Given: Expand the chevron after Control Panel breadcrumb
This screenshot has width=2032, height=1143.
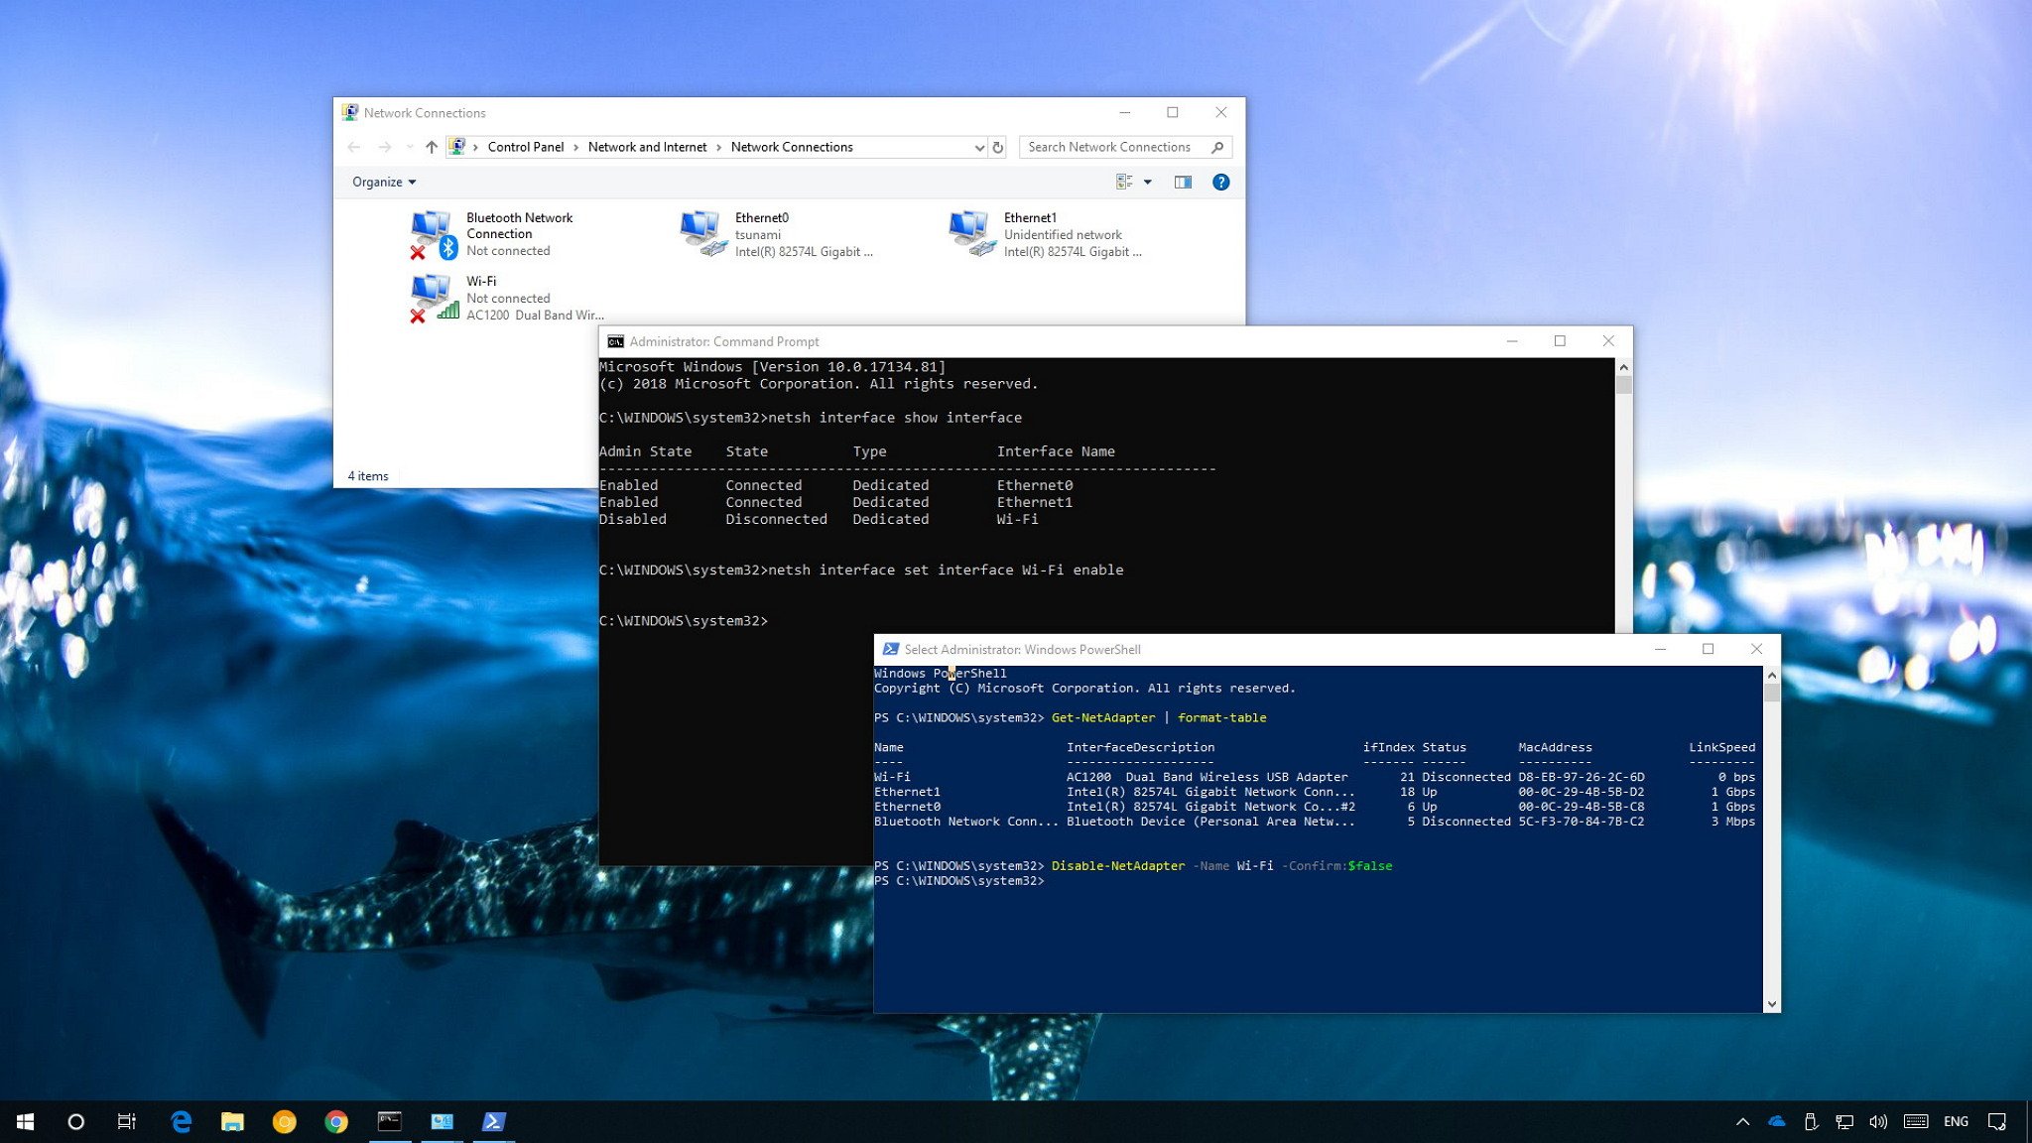Looking at the screenshot, I should click(x=575, y=147).
